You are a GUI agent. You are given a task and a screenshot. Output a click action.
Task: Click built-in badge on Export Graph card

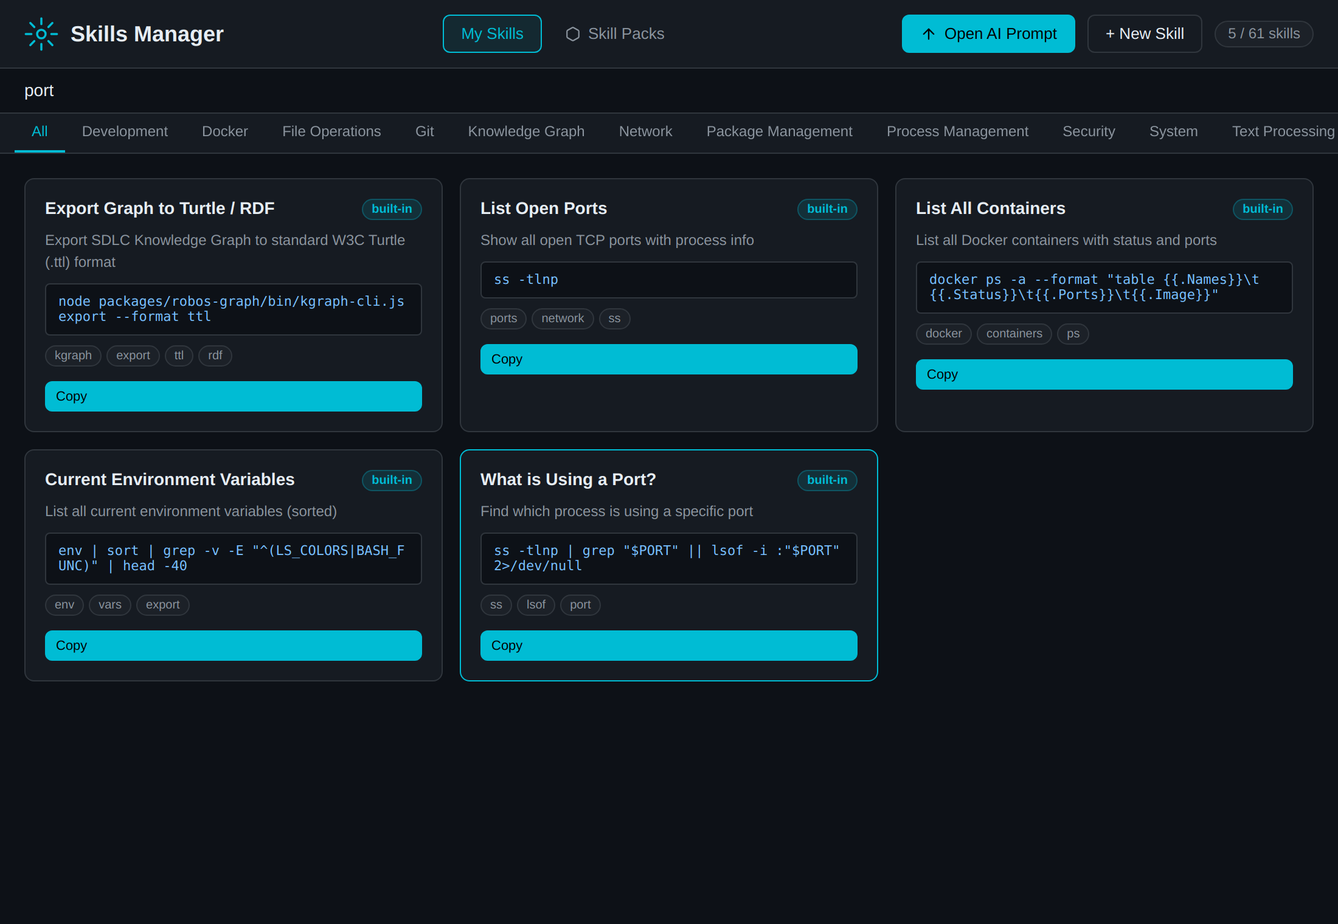[392, 209]
